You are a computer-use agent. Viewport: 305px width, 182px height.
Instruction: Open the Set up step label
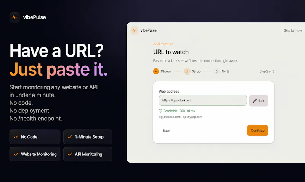196,71
